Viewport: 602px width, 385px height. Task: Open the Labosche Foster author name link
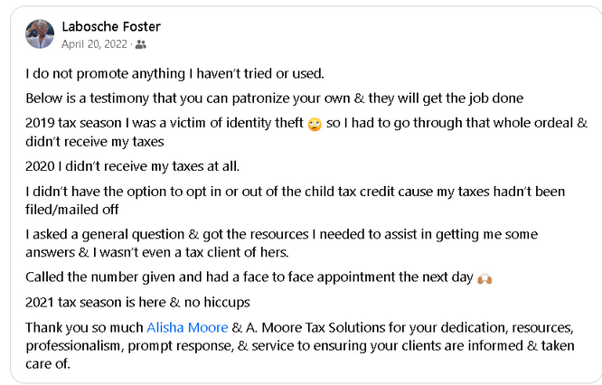pyautogui.click(x=110, y=26)
